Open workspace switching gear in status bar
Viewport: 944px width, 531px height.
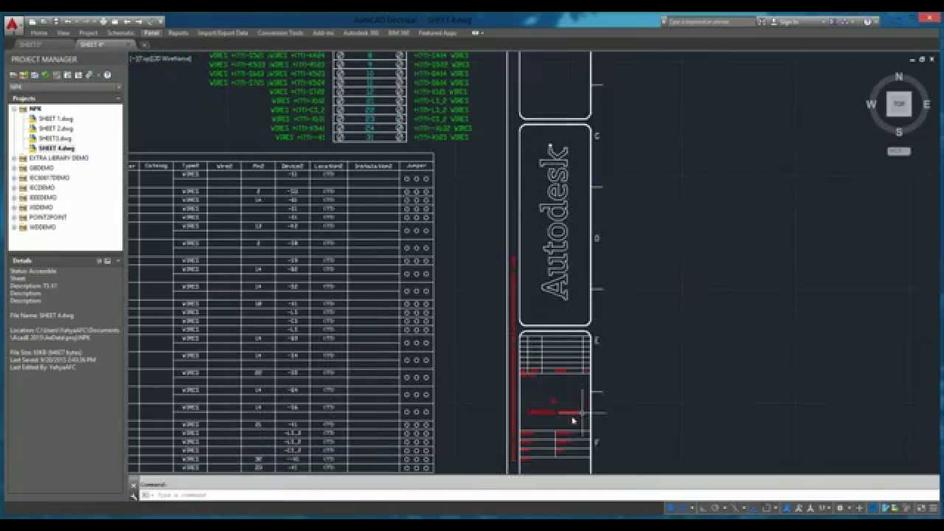[840, 507]
